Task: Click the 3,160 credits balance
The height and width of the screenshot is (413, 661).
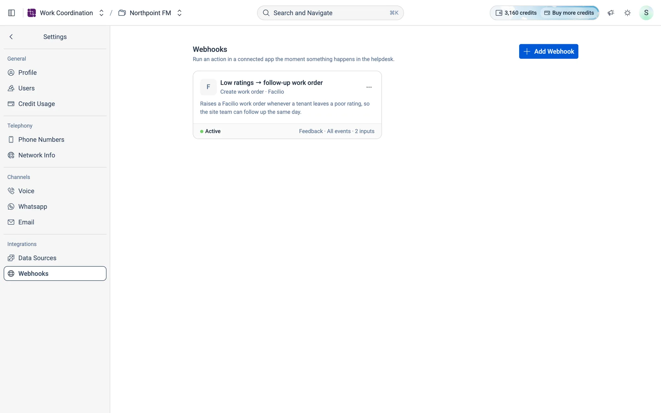Action: coord(516,13)
